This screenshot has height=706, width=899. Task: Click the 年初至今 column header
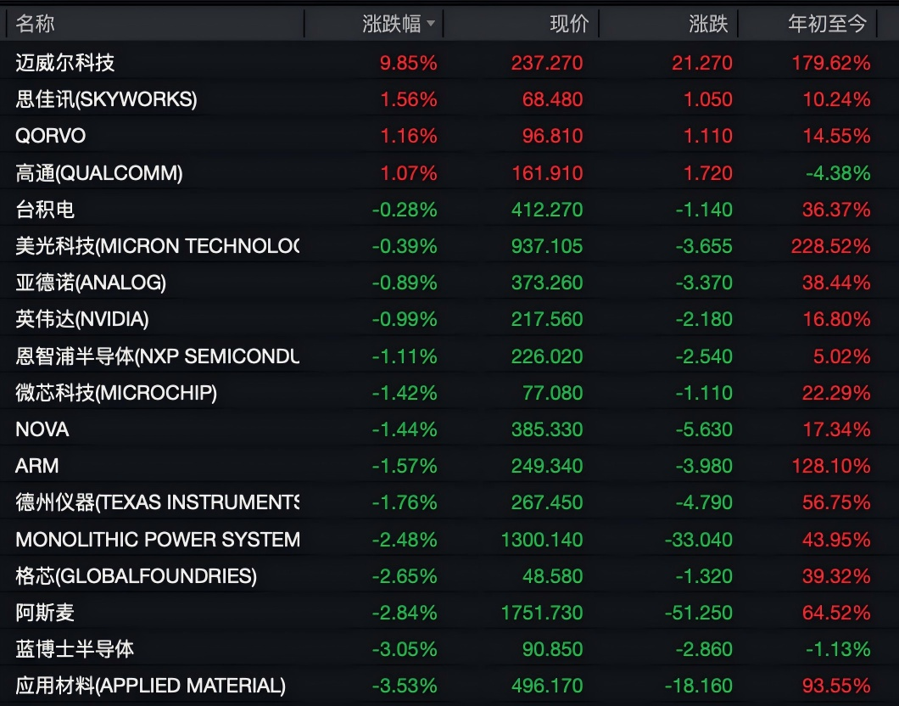click(827, 24)
